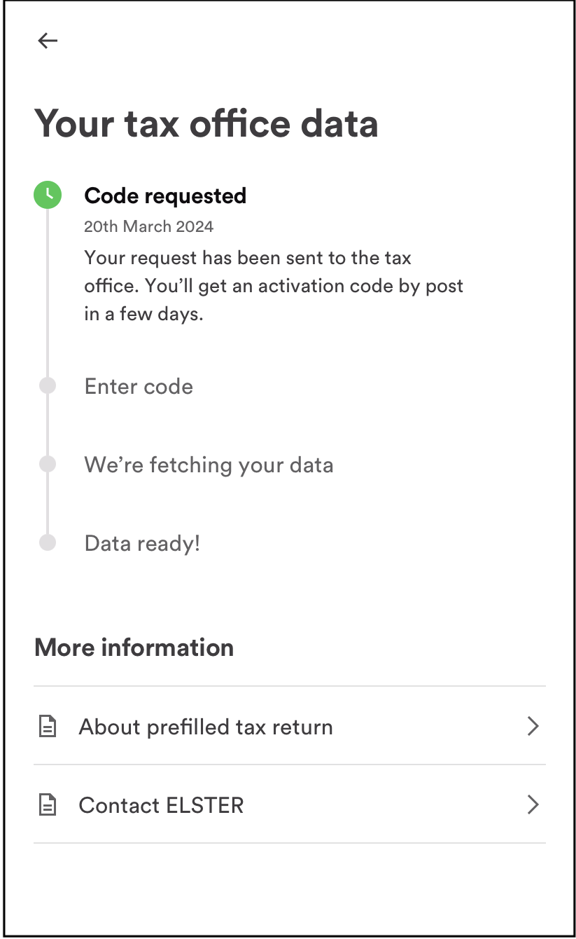Expand About prefilled tax return via its chevron

coord(533,726)
